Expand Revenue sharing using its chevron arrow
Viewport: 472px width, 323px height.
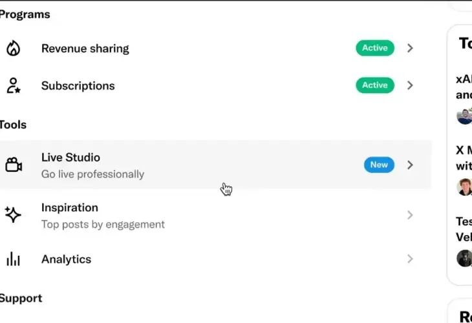click(410, 48)
